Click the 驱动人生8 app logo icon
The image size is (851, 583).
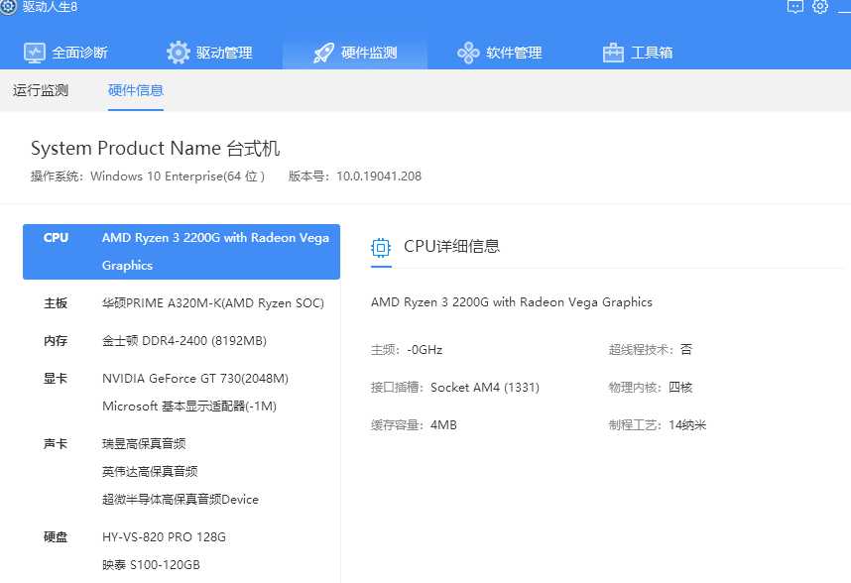click(x=8, y=7)
